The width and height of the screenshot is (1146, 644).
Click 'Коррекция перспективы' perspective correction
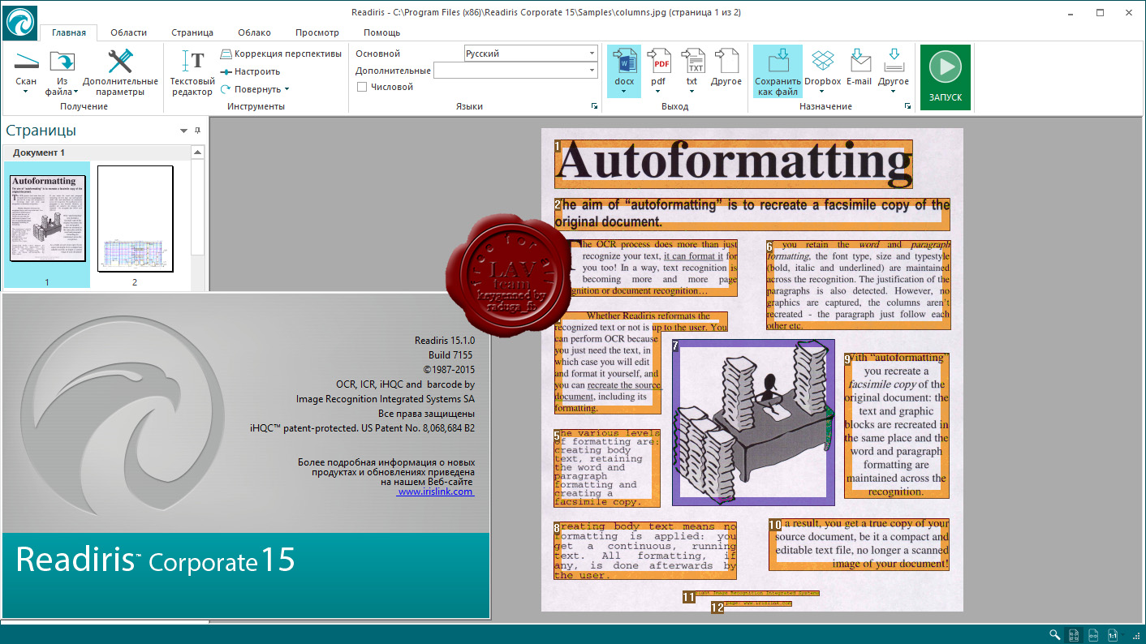pos(281,54)
